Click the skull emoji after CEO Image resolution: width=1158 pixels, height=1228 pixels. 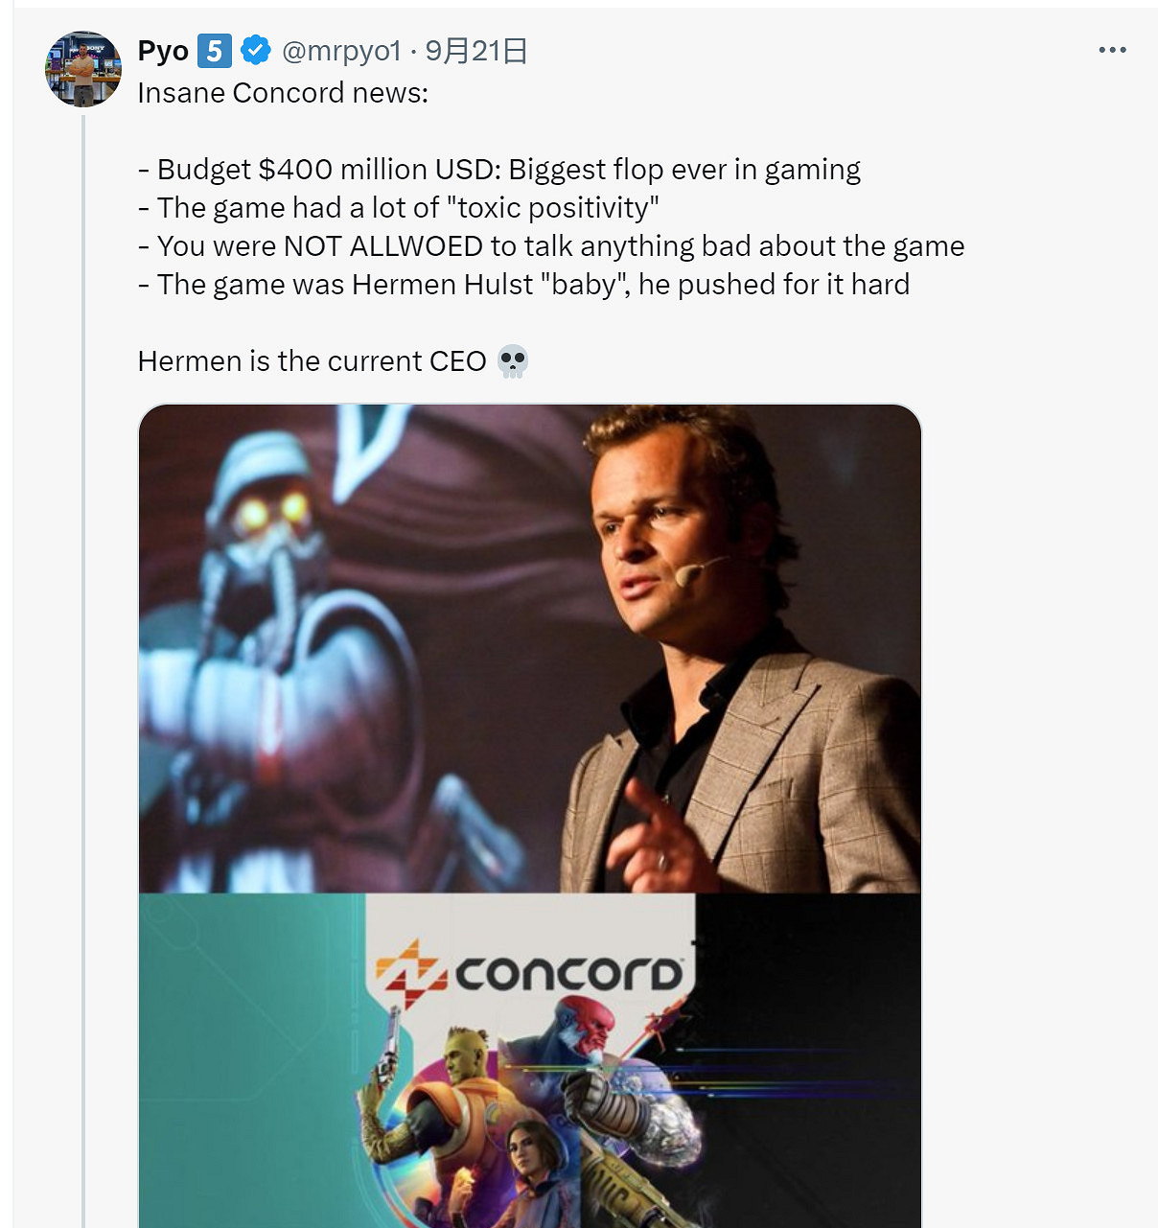point(514,361)
